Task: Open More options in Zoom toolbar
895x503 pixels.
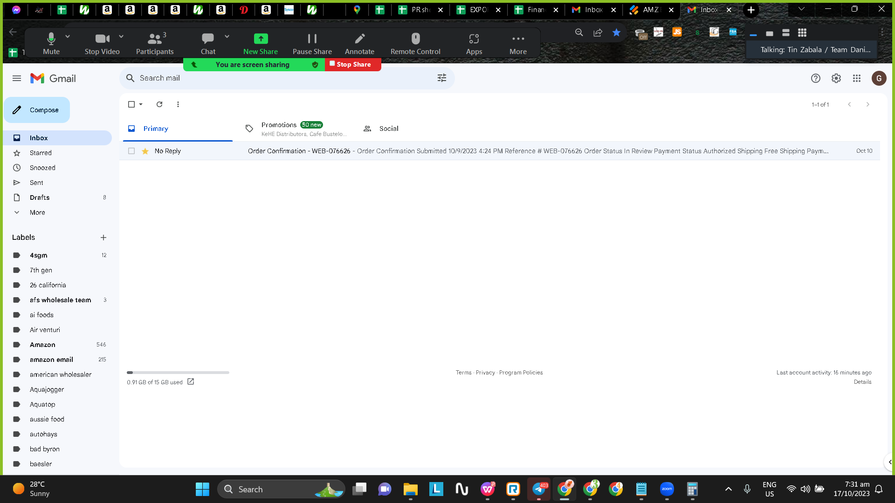Action: click(518, 44)
